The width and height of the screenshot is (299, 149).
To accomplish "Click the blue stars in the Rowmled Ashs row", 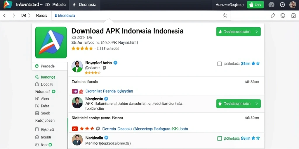I will (255, 64).
